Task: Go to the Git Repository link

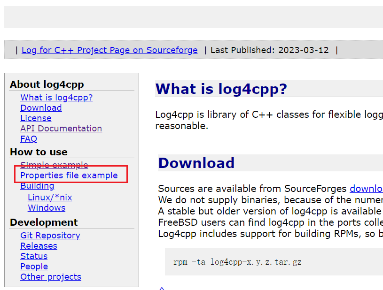Action: tap(50, 236)
